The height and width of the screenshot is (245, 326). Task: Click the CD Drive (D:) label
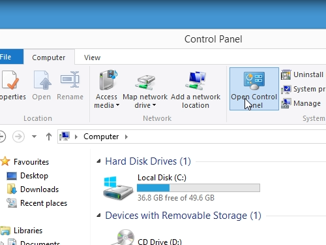160,242
